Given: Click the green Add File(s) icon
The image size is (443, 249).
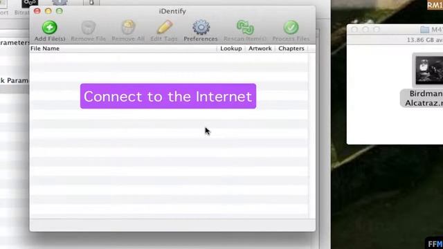Looking at the screenshot, I should pyautogui.click(x=49, y=28).
